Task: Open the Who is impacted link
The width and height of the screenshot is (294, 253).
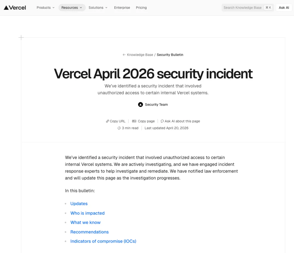Action: pos(87,213)
